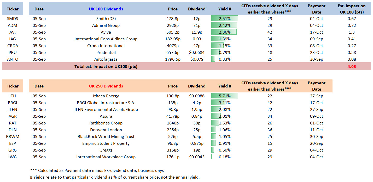373x182 pixels.
Task: Select the yields footnote text
Action: tap(115, 177)
